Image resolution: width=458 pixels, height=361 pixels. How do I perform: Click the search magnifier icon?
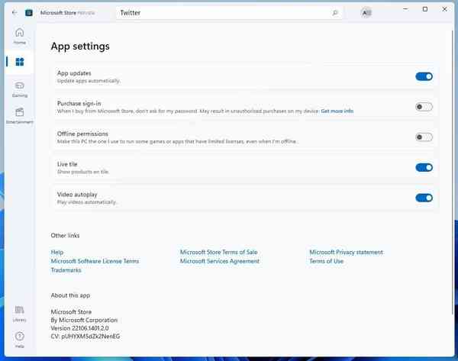pyautogui.click(x=335, y=13)
